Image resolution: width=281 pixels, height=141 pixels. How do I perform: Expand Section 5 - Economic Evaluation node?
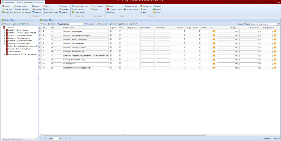(x=4, y=41)
